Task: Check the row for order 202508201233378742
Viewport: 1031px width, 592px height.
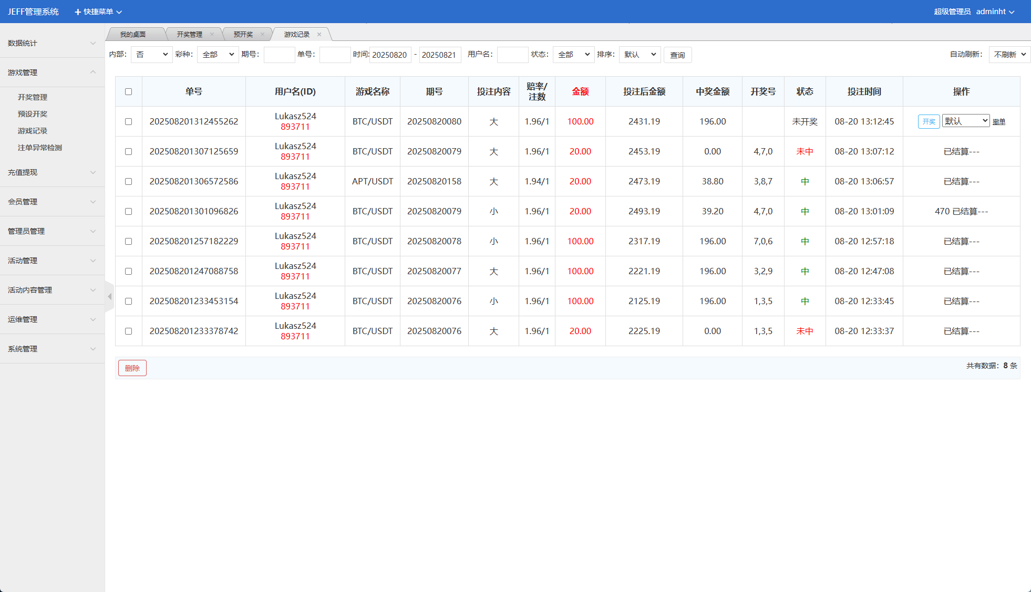Action: (x=128, y=331)
